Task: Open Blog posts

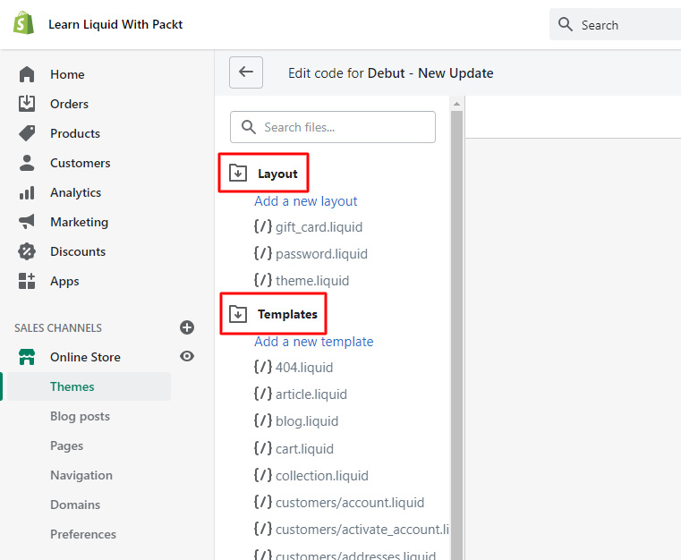Action: click(80, 416)
